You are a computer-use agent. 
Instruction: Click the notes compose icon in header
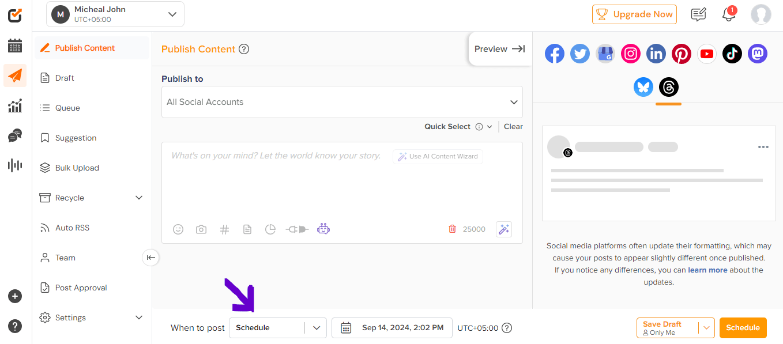tap(699, 14)
